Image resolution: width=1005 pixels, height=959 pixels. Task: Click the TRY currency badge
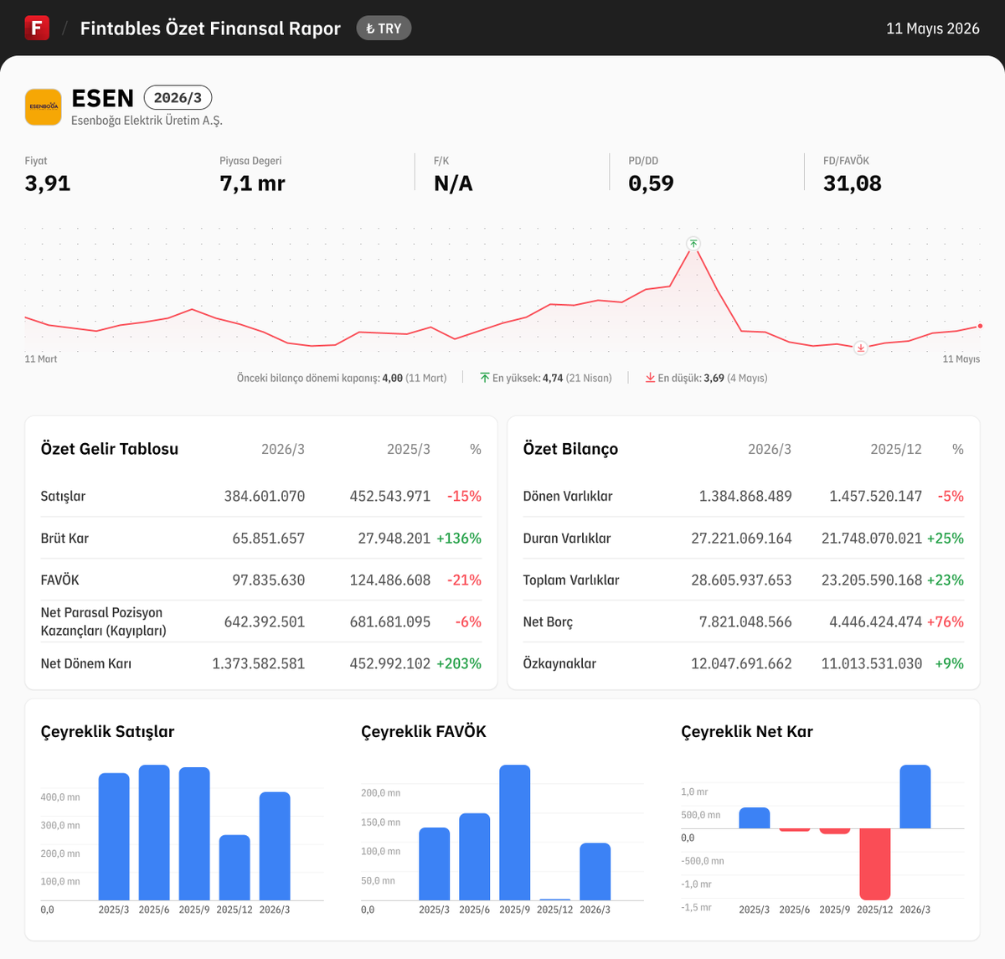(x=384, y=28)
